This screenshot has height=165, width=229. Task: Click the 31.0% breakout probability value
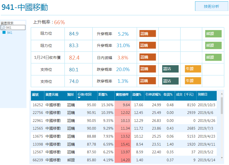123,46
